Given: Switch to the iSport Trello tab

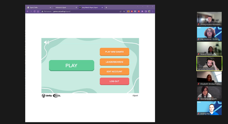Looking at the screenshot, I should click(38, 8).
